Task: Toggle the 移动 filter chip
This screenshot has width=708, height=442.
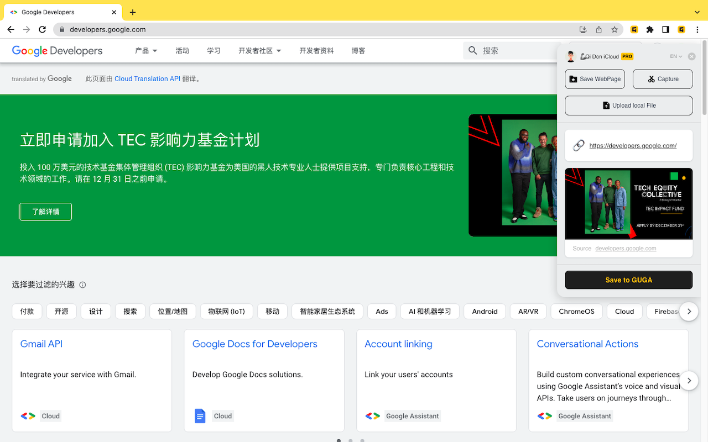Action: [272, 312]
